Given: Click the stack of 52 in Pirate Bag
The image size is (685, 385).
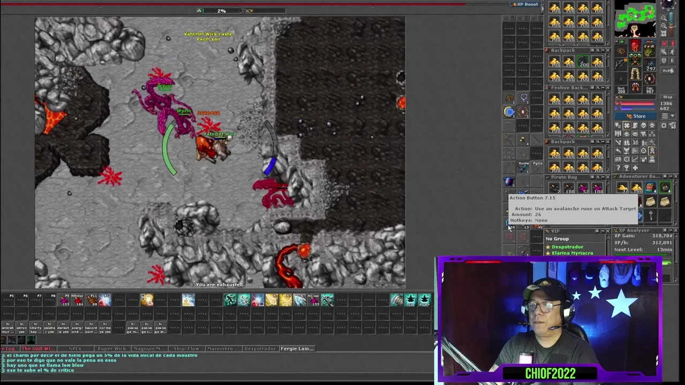Looking at the screenshot, I should (583, 187).
